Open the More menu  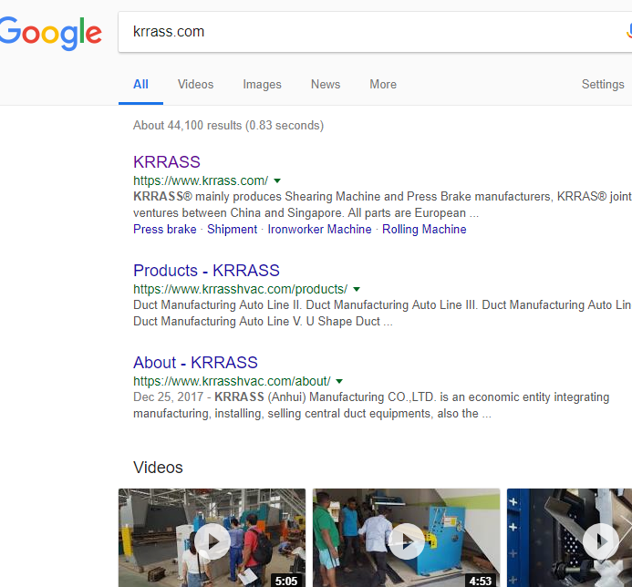(383, 84)
